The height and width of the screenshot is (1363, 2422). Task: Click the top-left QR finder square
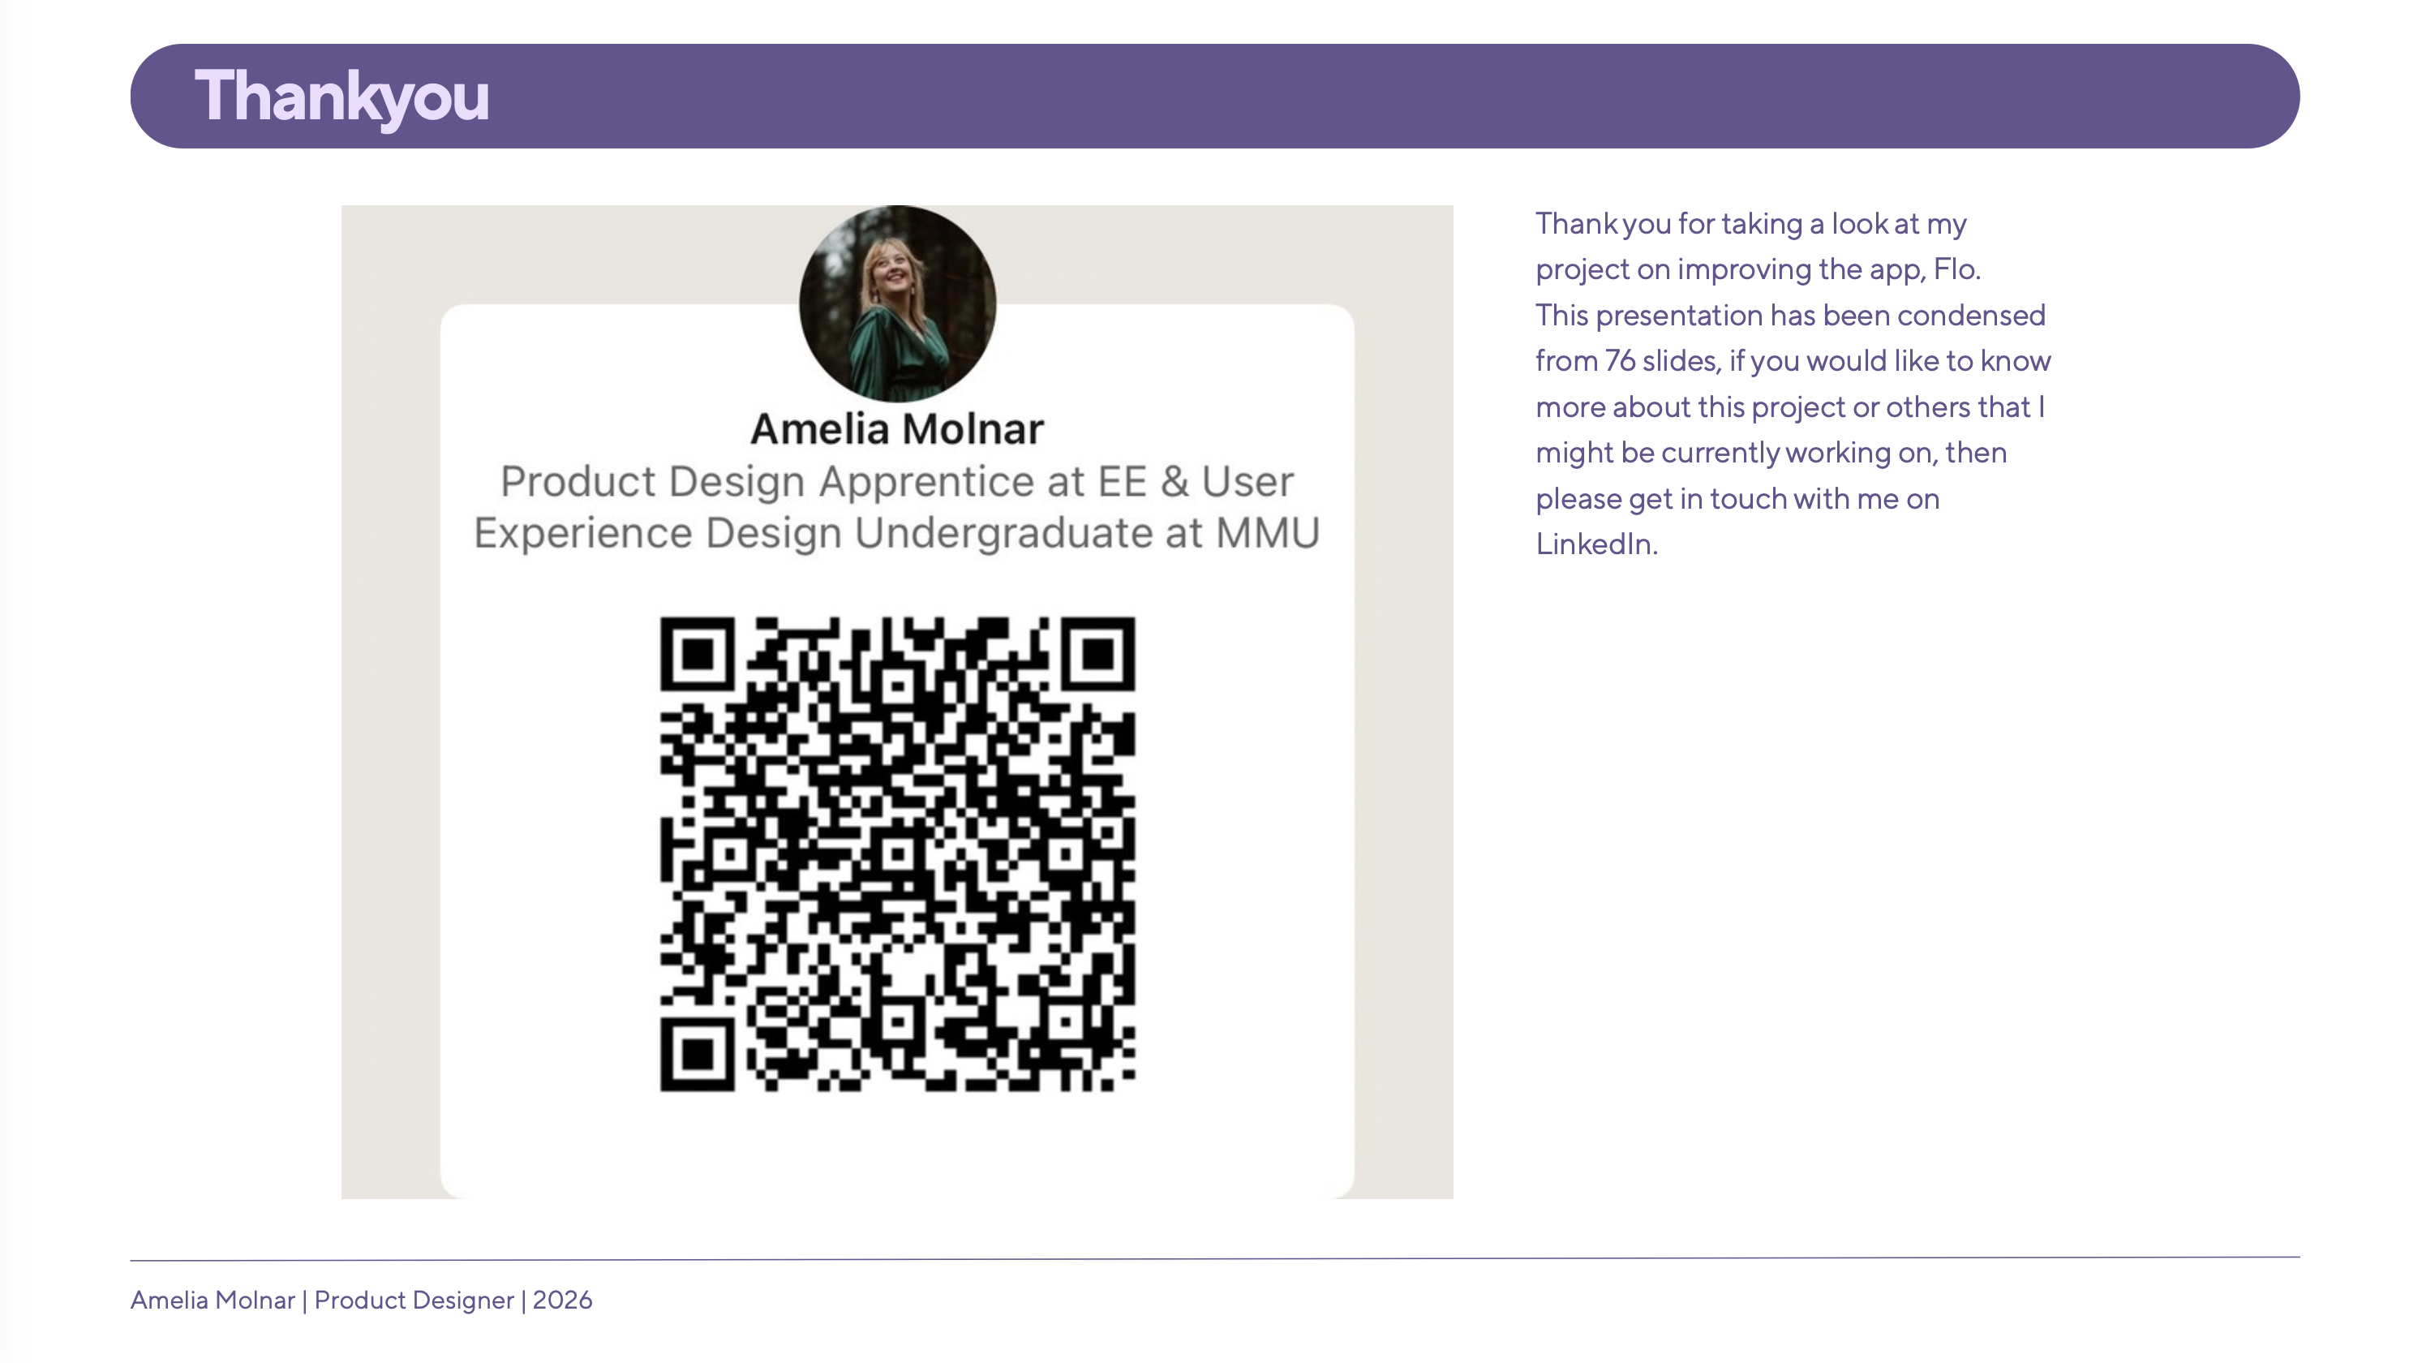coord(697,654)
